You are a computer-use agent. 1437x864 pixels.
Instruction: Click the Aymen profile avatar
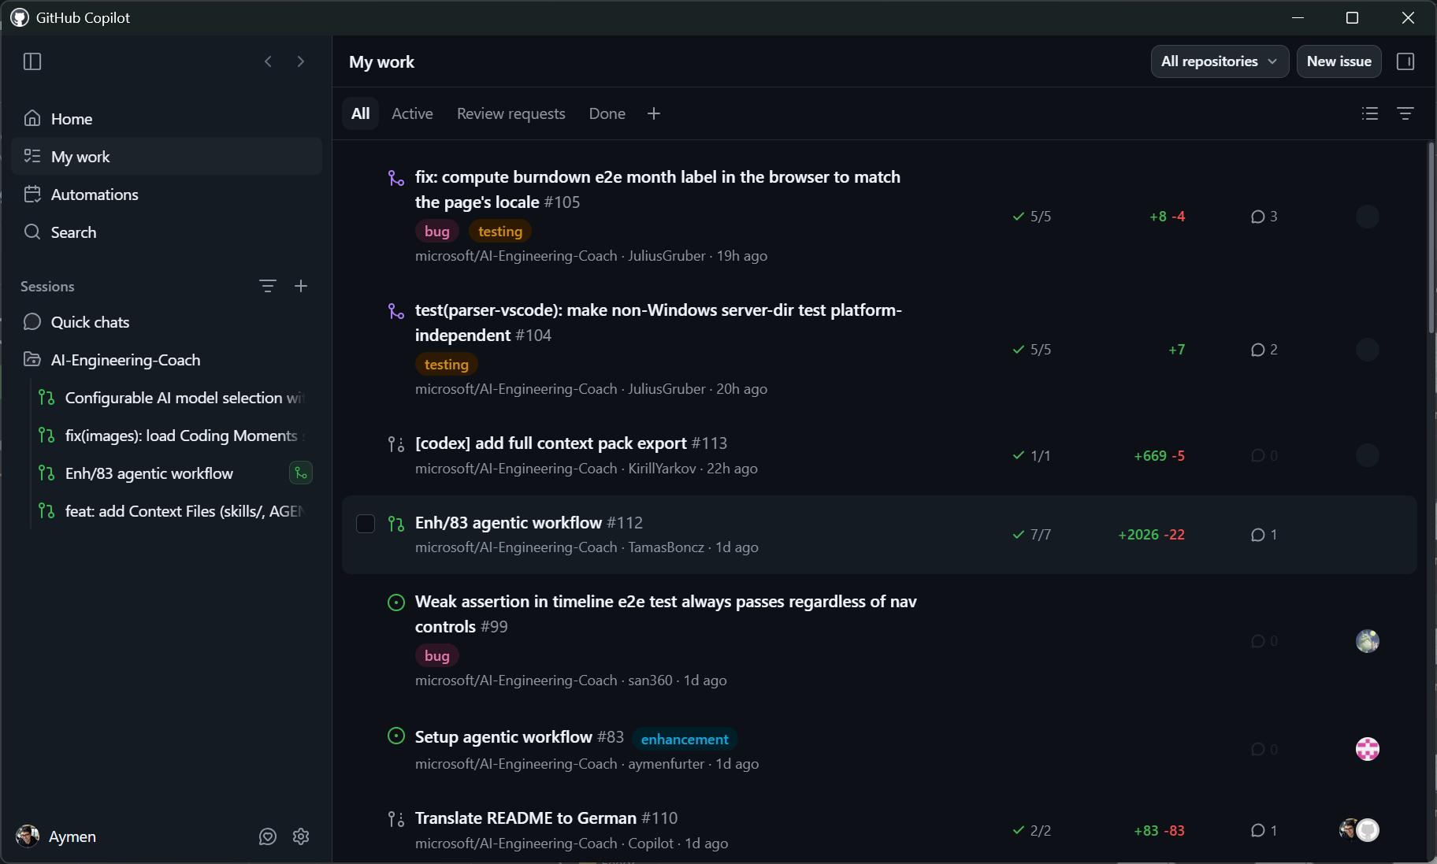point(28,836)
